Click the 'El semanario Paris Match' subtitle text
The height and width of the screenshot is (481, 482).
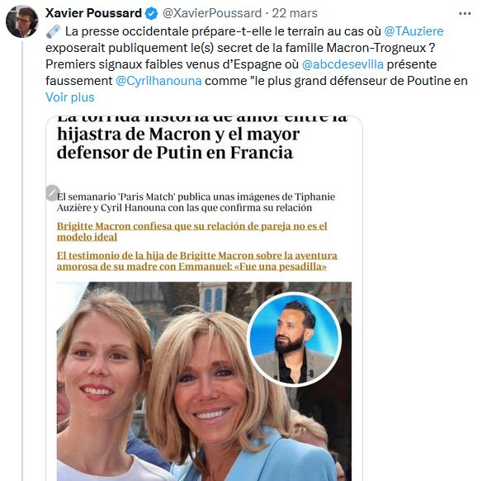pyautogui.click(x=196, y=202)
